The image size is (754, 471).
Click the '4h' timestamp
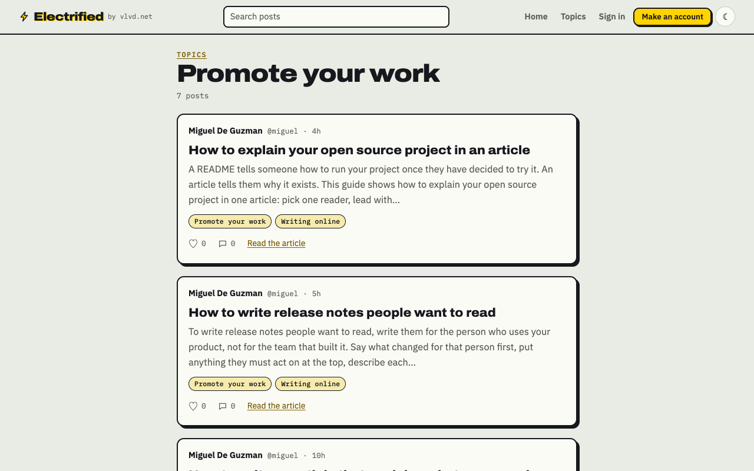(316, 131)
